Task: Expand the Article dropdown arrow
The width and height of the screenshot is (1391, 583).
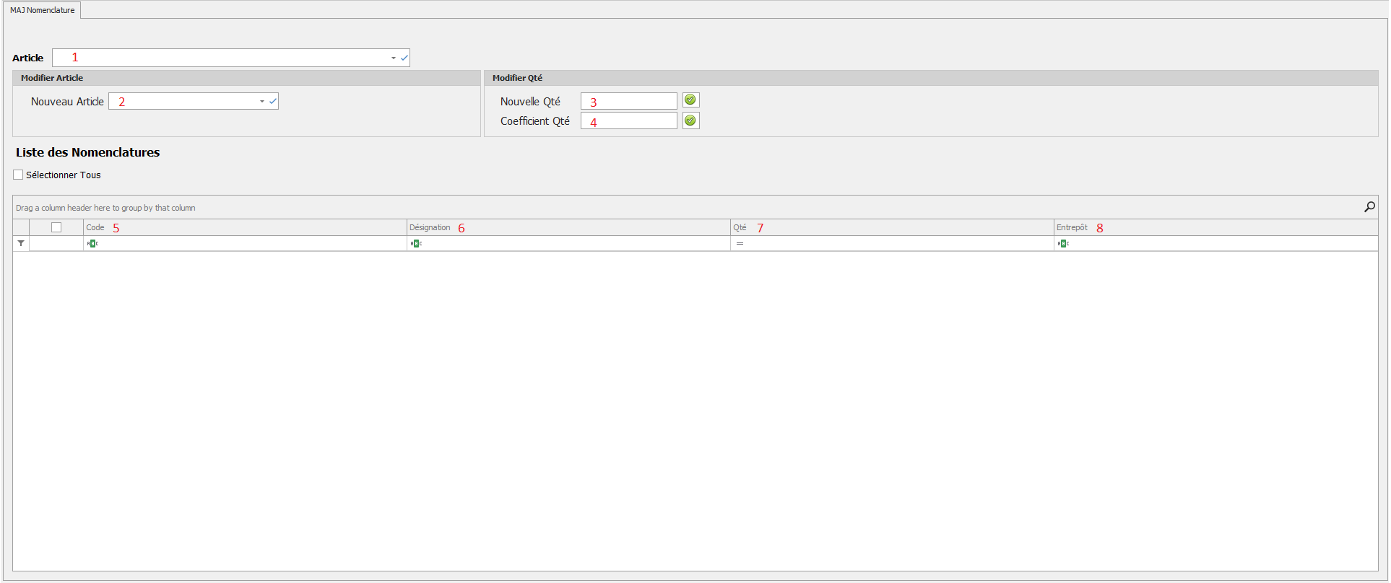Action: pyautogui.click(x=394, y=58)
